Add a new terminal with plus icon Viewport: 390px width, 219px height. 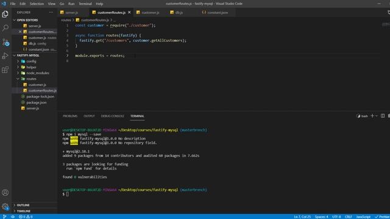(x=372, y=116)
